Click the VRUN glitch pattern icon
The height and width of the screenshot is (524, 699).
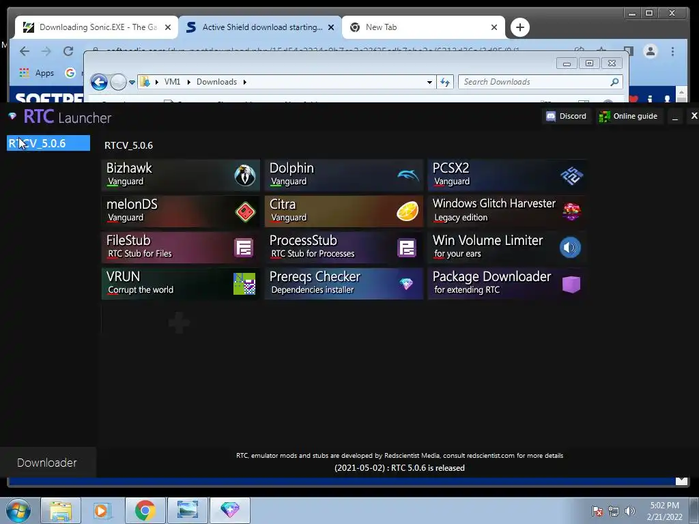[244, 284]
